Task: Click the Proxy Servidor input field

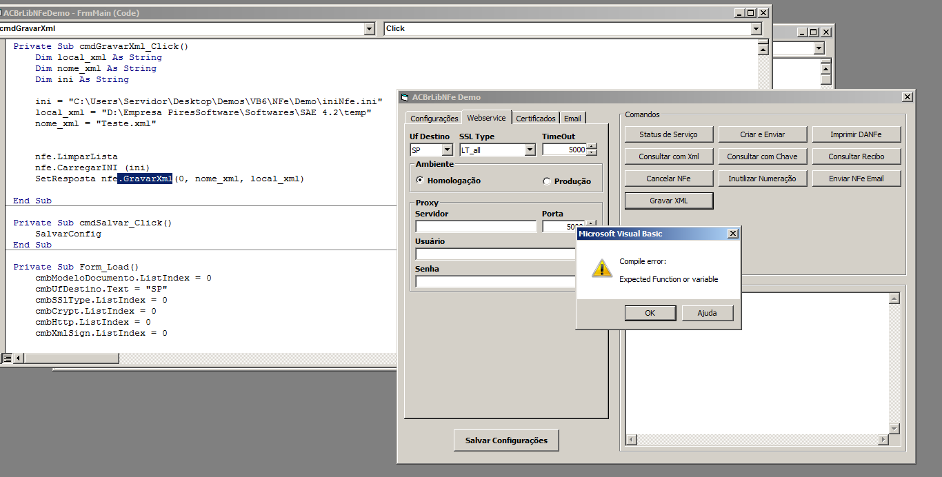Action: point(476,227)
